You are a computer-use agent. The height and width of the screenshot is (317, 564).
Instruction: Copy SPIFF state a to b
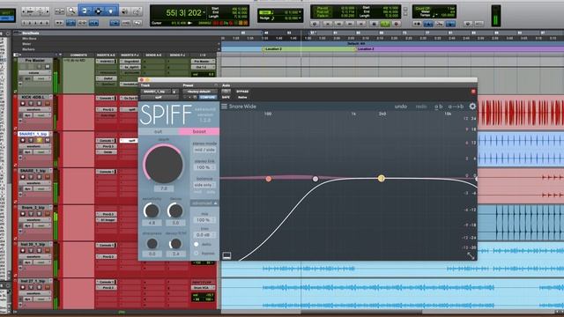point(456,107)
